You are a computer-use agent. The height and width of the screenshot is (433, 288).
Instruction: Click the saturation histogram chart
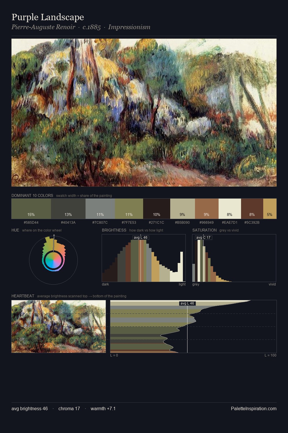(x=234, y=258)
